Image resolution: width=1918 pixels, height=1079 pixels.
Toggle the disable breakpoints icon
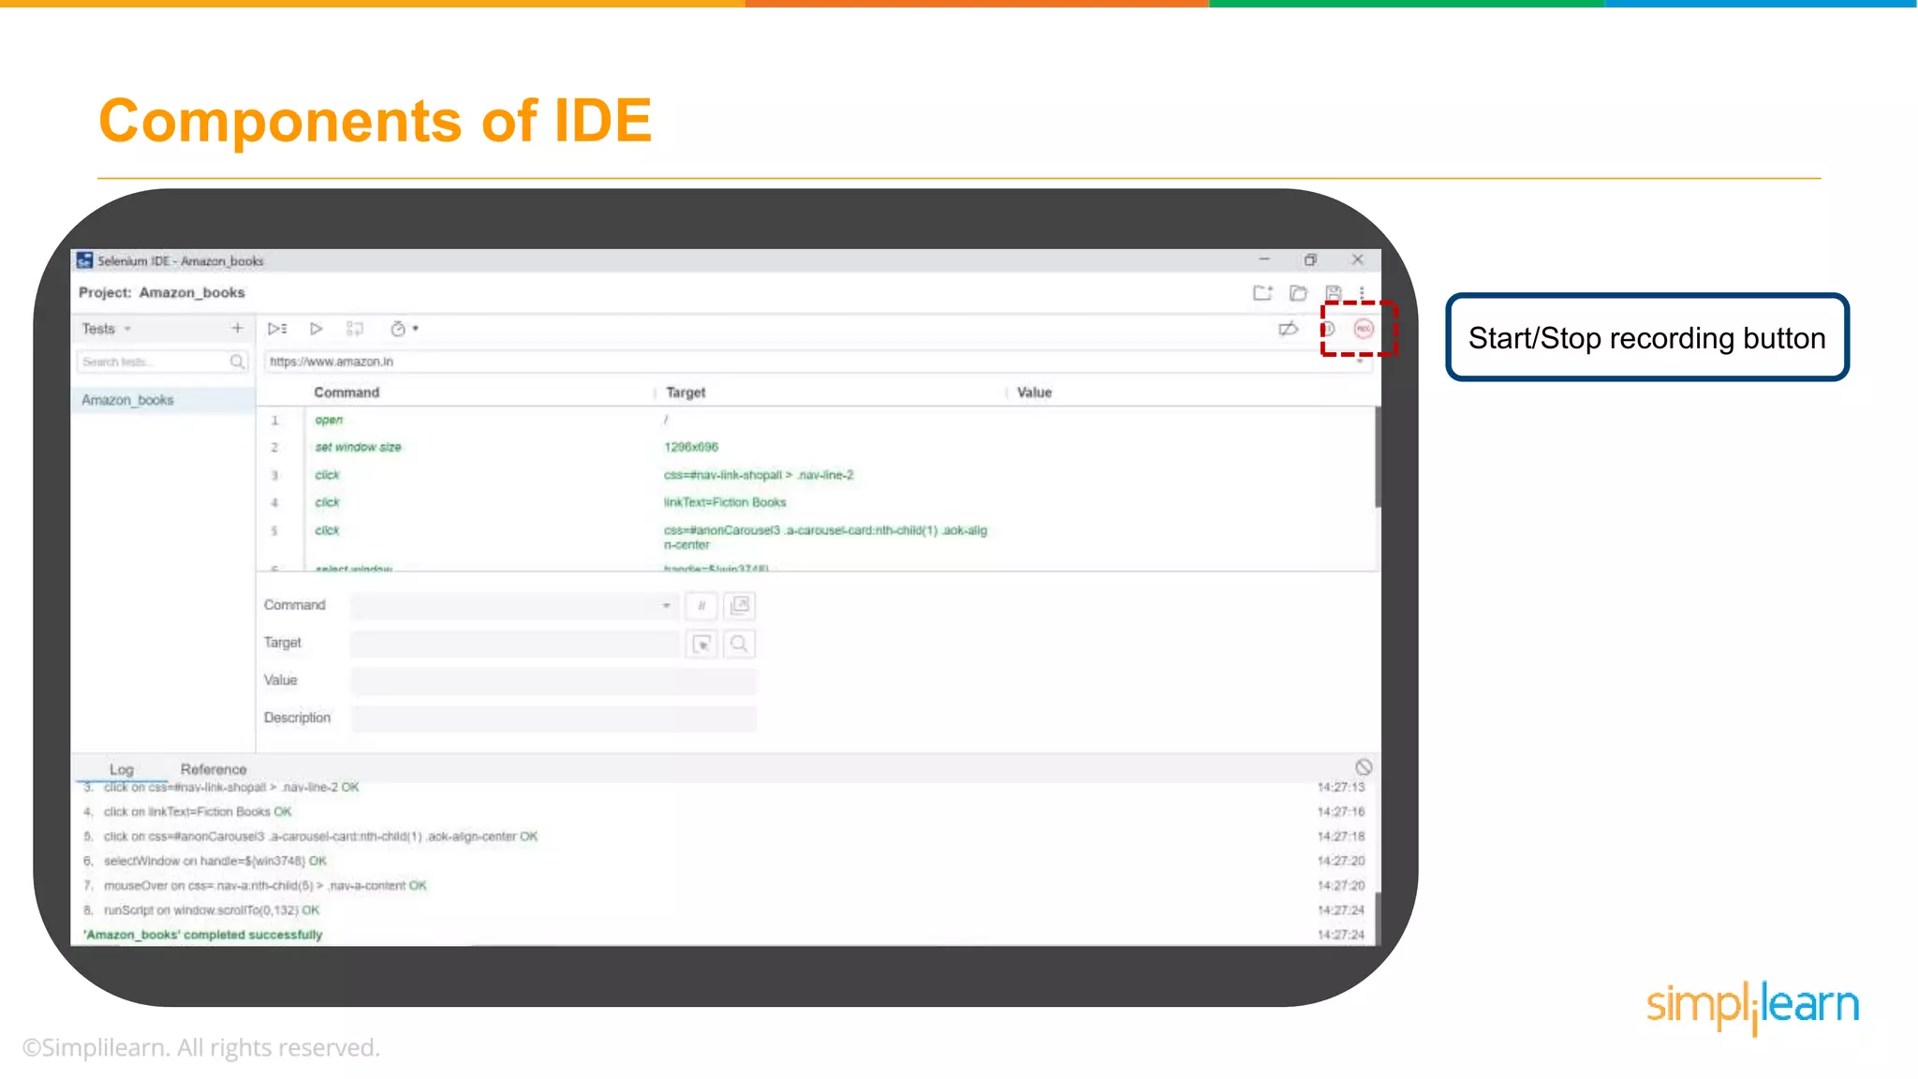pyautogui.click(x=1289, y=329)
